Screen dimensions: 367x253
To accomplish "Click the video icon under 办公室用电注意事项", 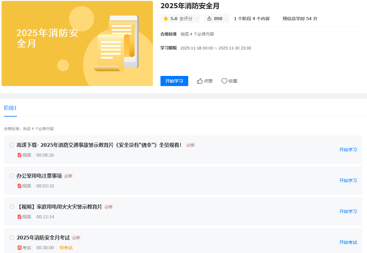I will click(20, 186).
